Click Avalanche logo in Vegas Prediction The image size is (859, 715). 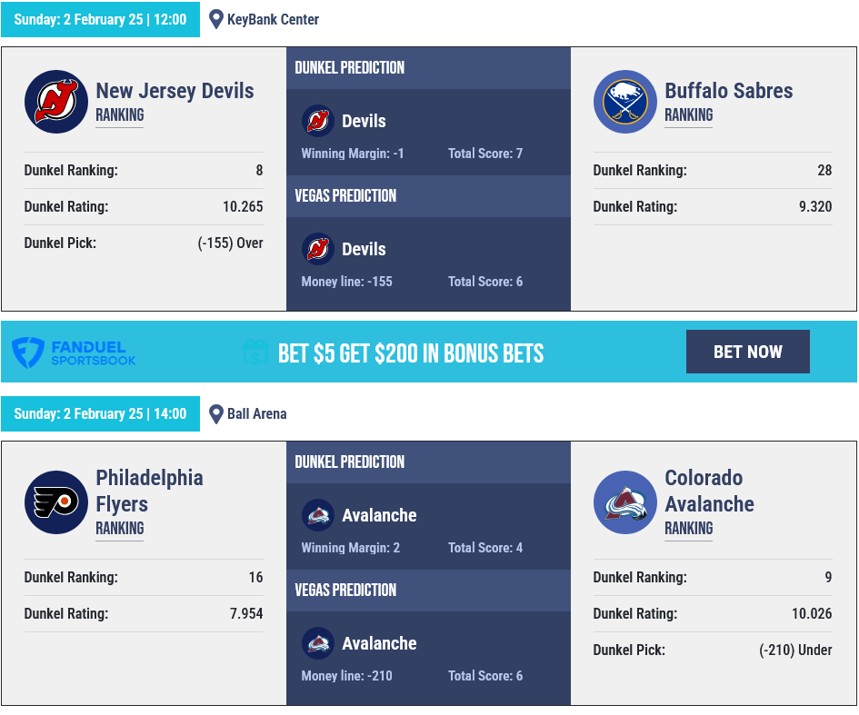coord(318,643)
